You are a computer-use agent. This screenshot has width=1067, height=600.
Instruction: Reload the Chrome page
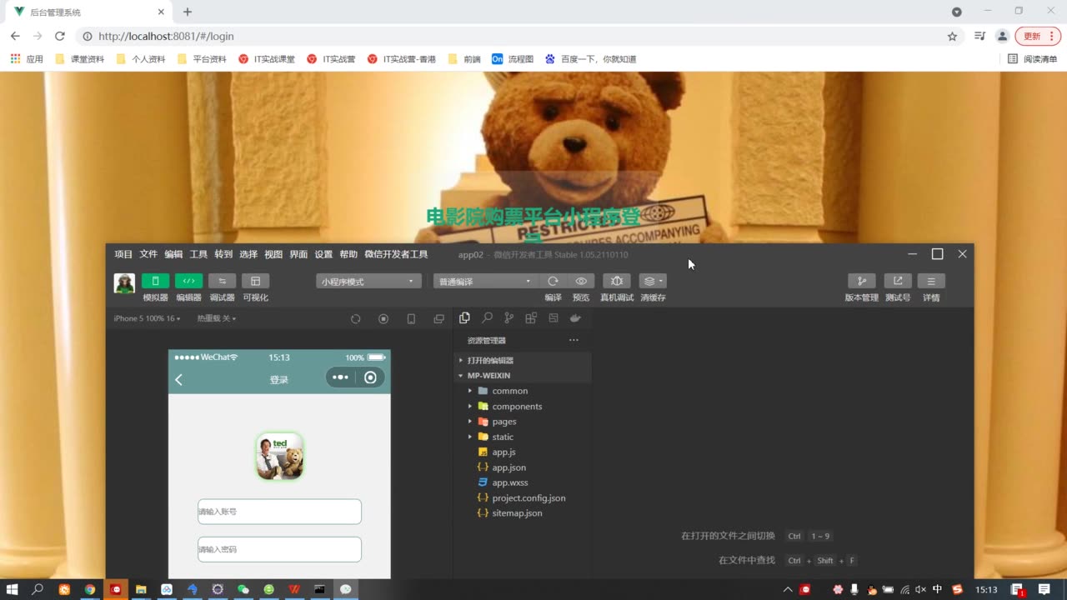click(x=59, y=36)
